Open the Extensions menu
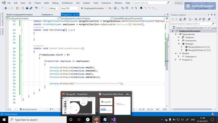 [x=106, y=3]
